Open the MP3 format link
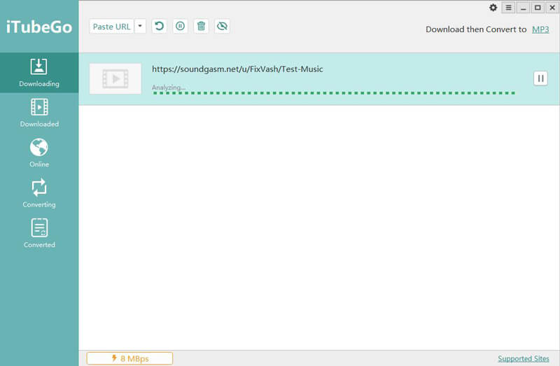This screenshot has width=560, height=366. point(540,29)
